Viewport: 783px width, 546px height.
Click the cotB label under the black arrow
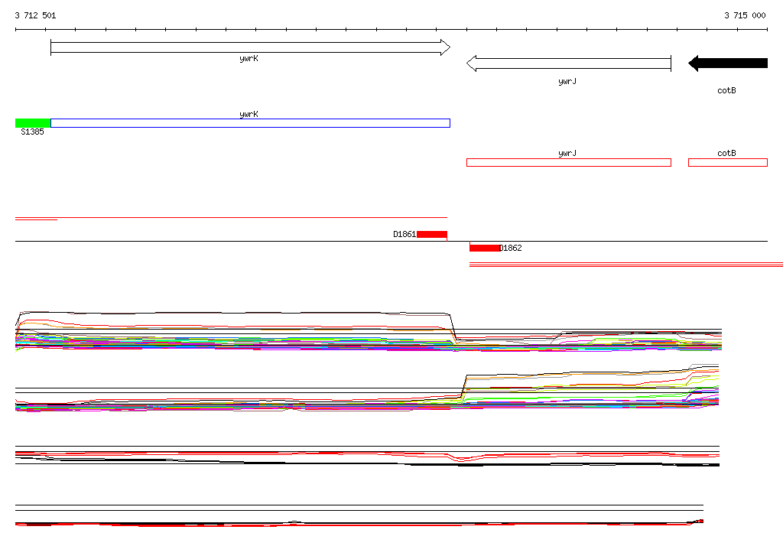point(726,90)
